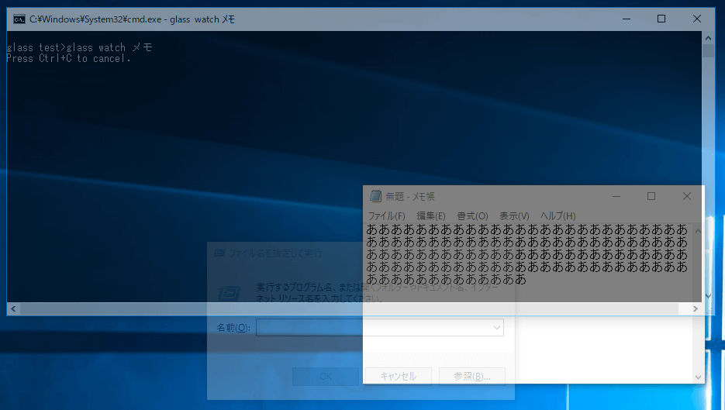Click the cmd.exe window title text
The width and height of the screenshot is (725, 410).
tap(133, 19)
